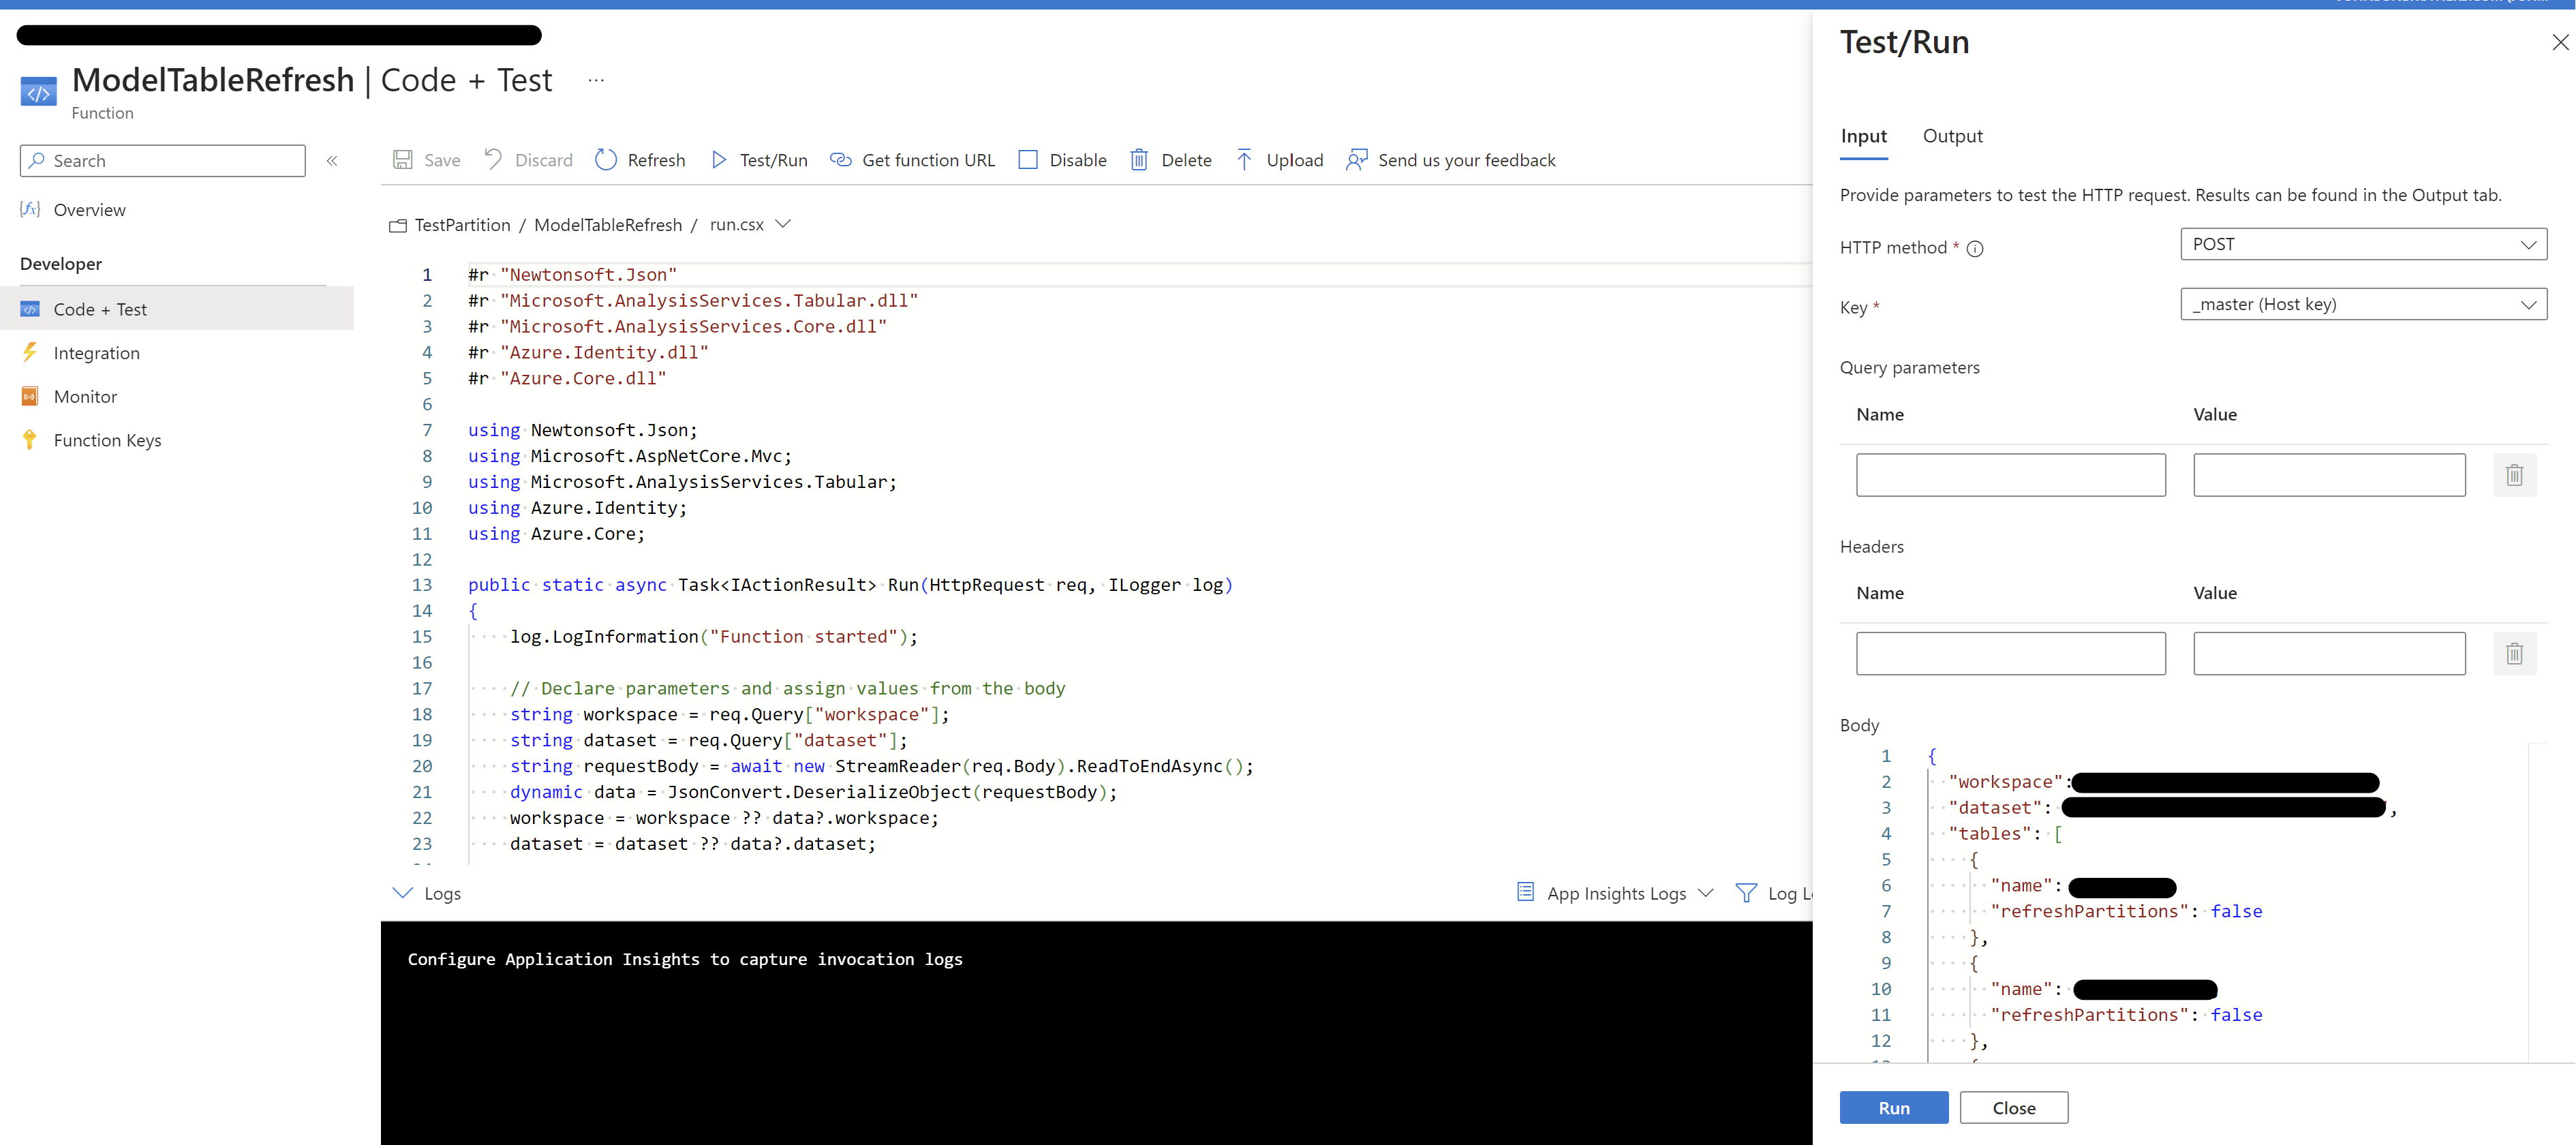The height and width of the screenshot is (1145, 2576).
Task: Click the Function Keys key icon
Action: click(x=30, y=440)
